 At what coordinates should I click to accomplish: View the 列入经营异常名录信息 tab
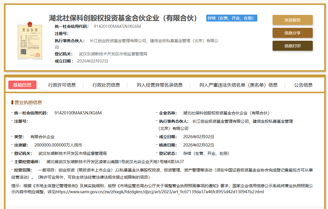click(160, 85)
